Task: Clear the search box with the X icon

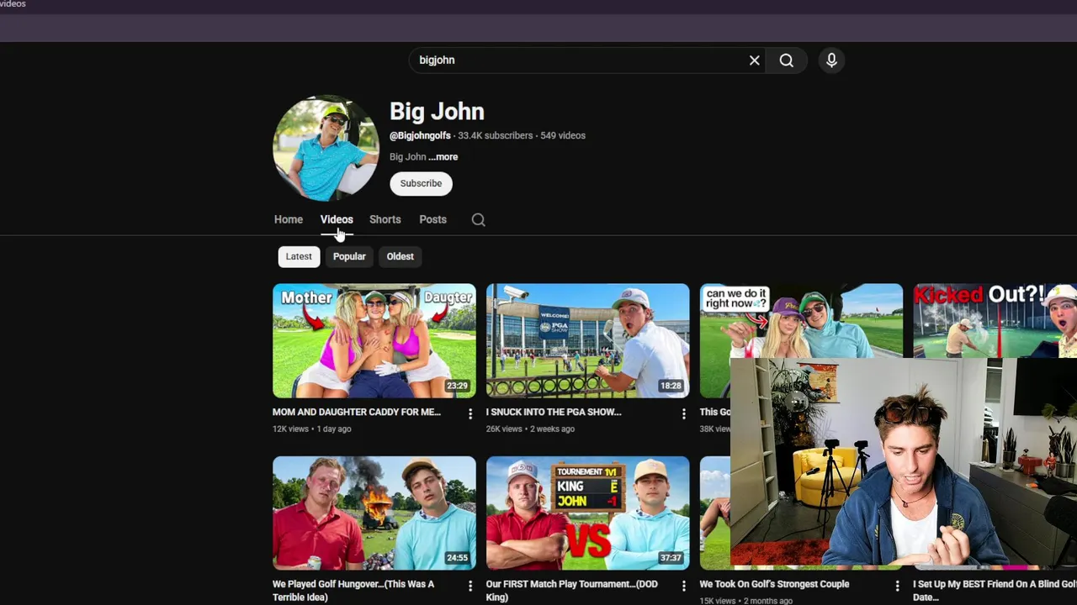Action: coord(754,60)
